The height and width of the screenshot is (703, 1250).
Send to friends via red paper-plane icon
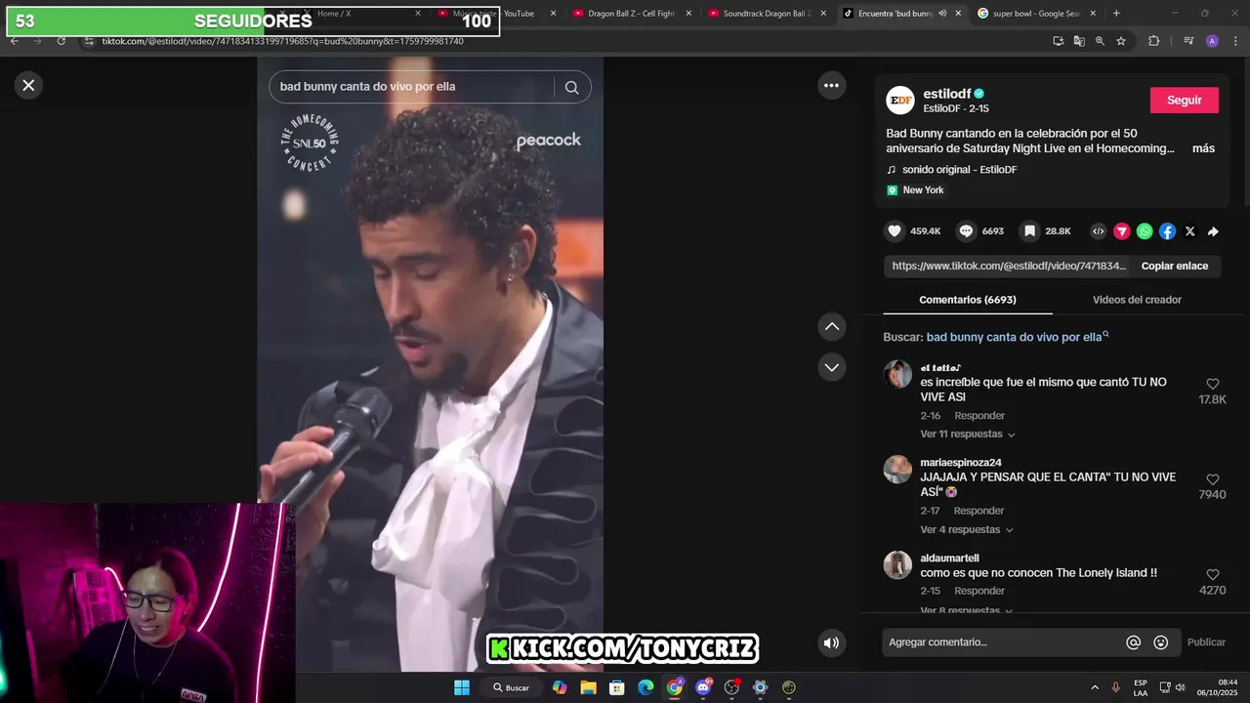(1121, 231)
